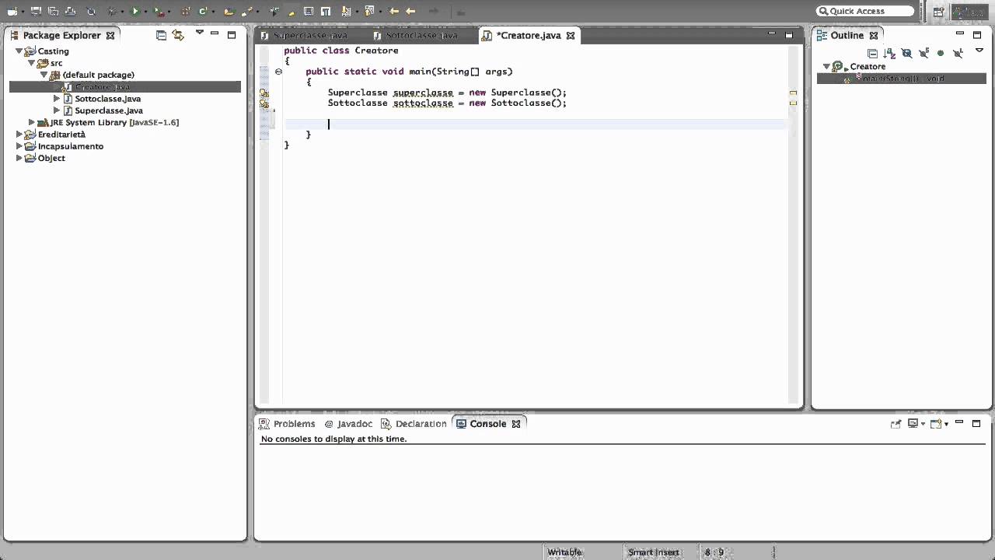
Task: Expand the Ereditarietà project
Action: (19, 134)
